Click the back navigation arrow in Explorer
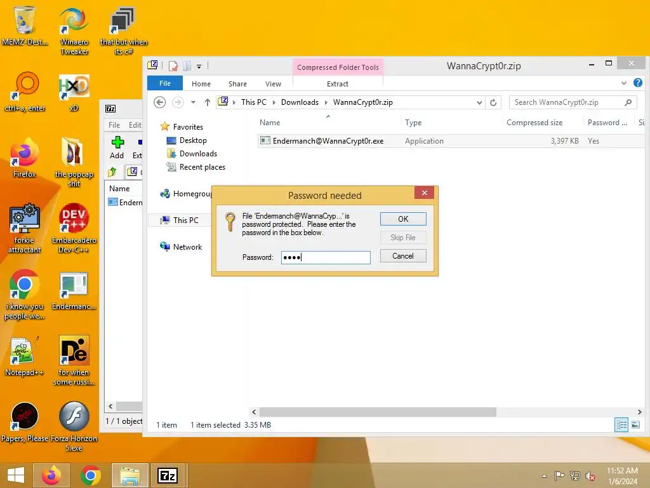Image resolution: width=650 pixels, height=488 pixels. tap(159, 102)
